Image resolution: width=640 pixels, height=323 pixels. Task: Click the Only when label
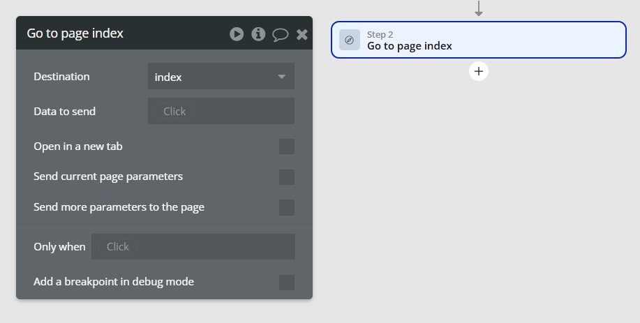tap(59, 247)
